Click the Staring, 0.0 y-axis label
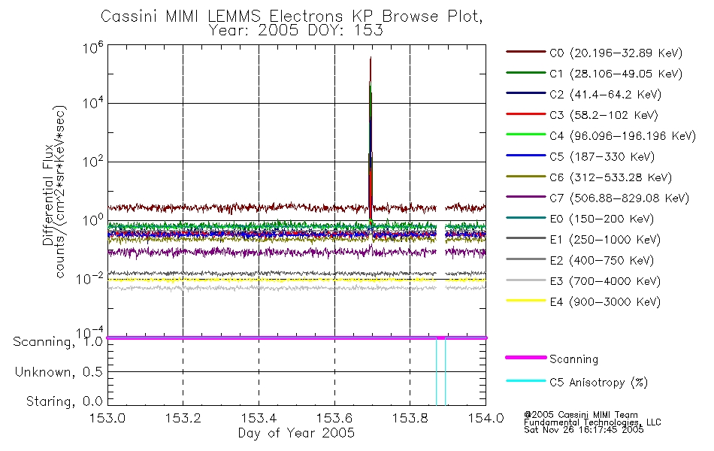Viewport: 714px width, 451px height. pos(64,401)
